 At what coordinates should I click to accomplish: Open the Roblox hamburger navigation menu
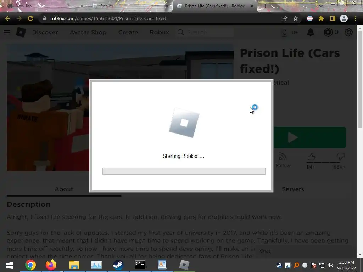[7, 32]
